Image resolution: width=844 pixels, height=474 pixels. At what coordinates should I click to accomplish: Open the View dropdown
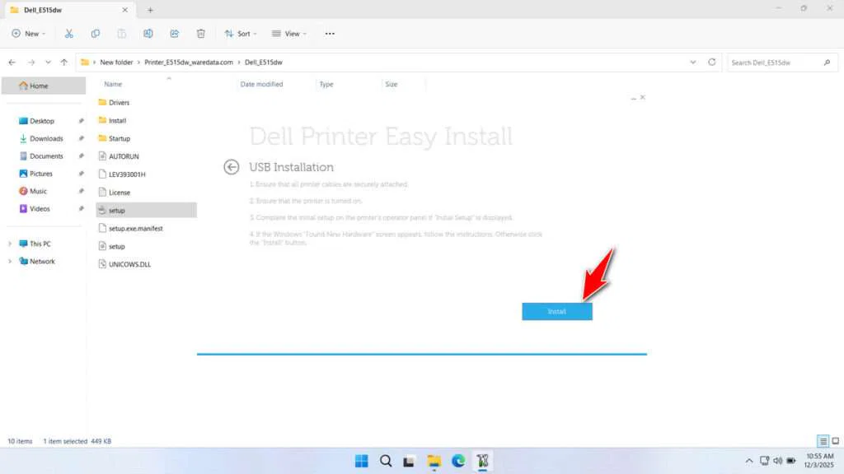[x=288, y=34]
